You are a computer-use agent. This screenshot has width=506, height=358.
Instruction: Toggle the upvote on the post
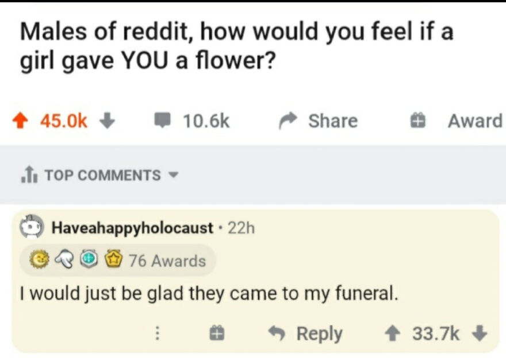point(21,119)
